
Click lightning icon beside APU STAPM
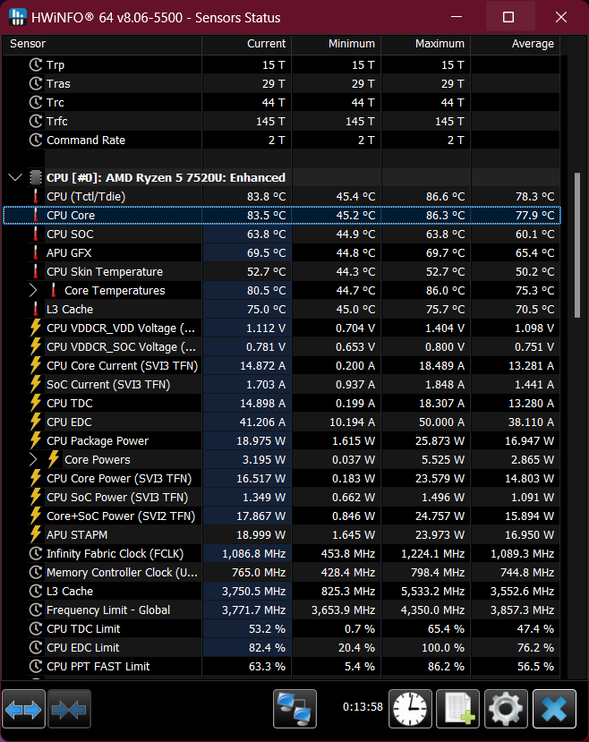coord(36,534)
